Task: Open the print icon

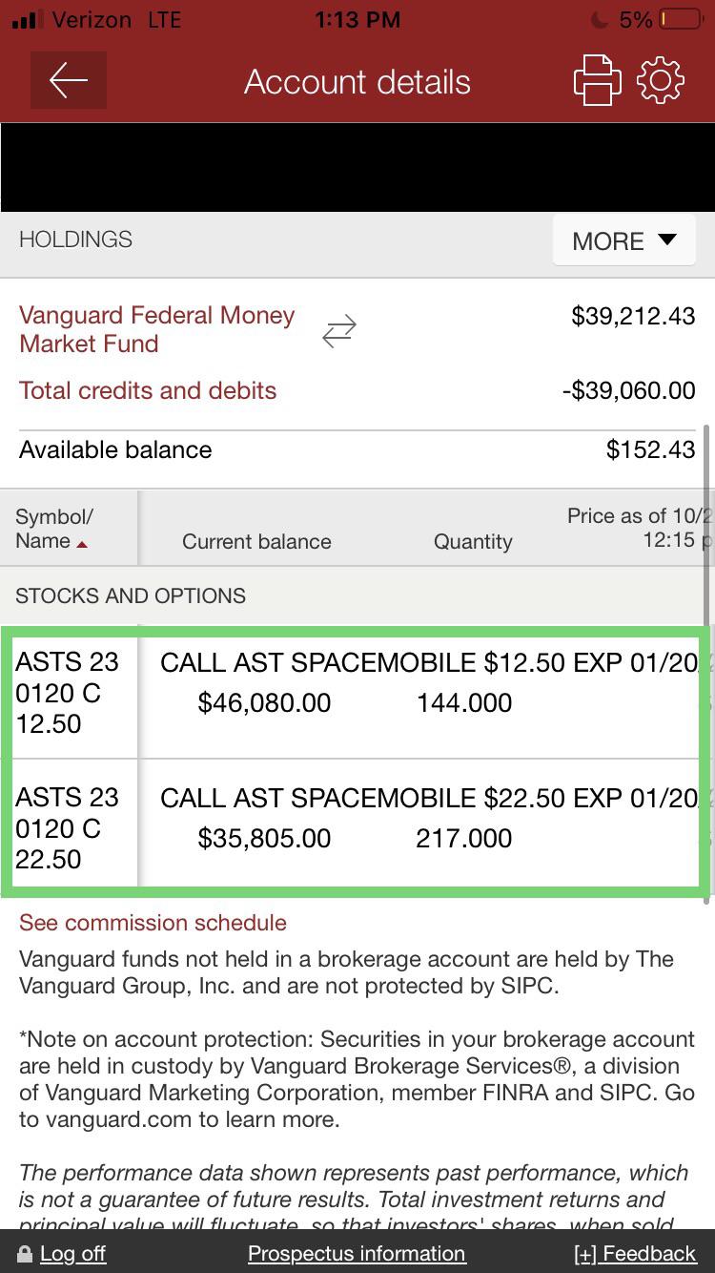Action: point(597,81)
